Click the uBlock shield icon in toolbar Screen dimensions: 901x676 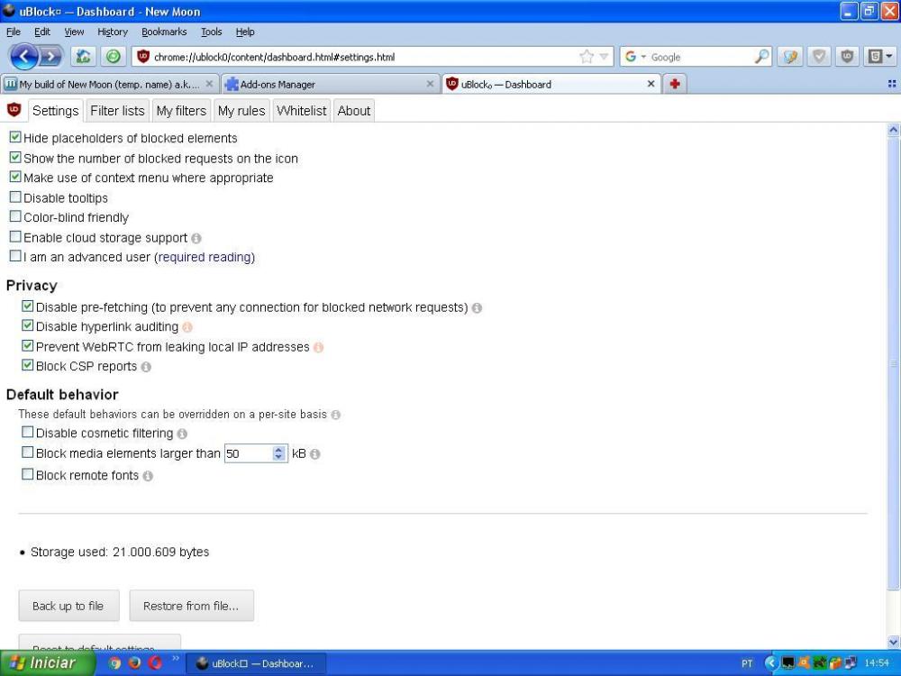pos(848,57)
